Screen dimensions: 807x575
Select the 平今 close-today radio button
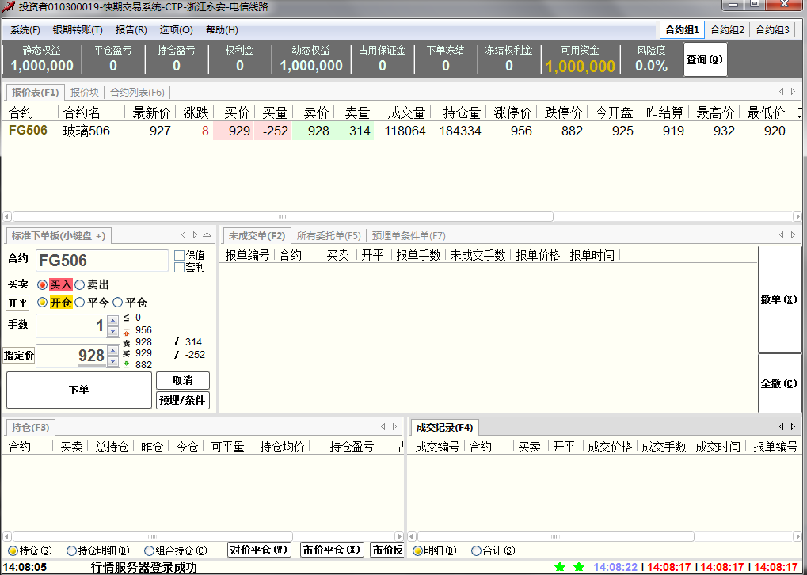(80, 303)
